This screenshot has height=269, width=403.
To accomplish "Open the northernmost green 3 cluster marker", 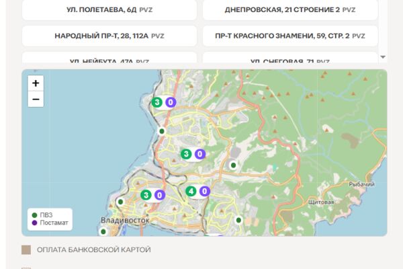I will (156, 102).
